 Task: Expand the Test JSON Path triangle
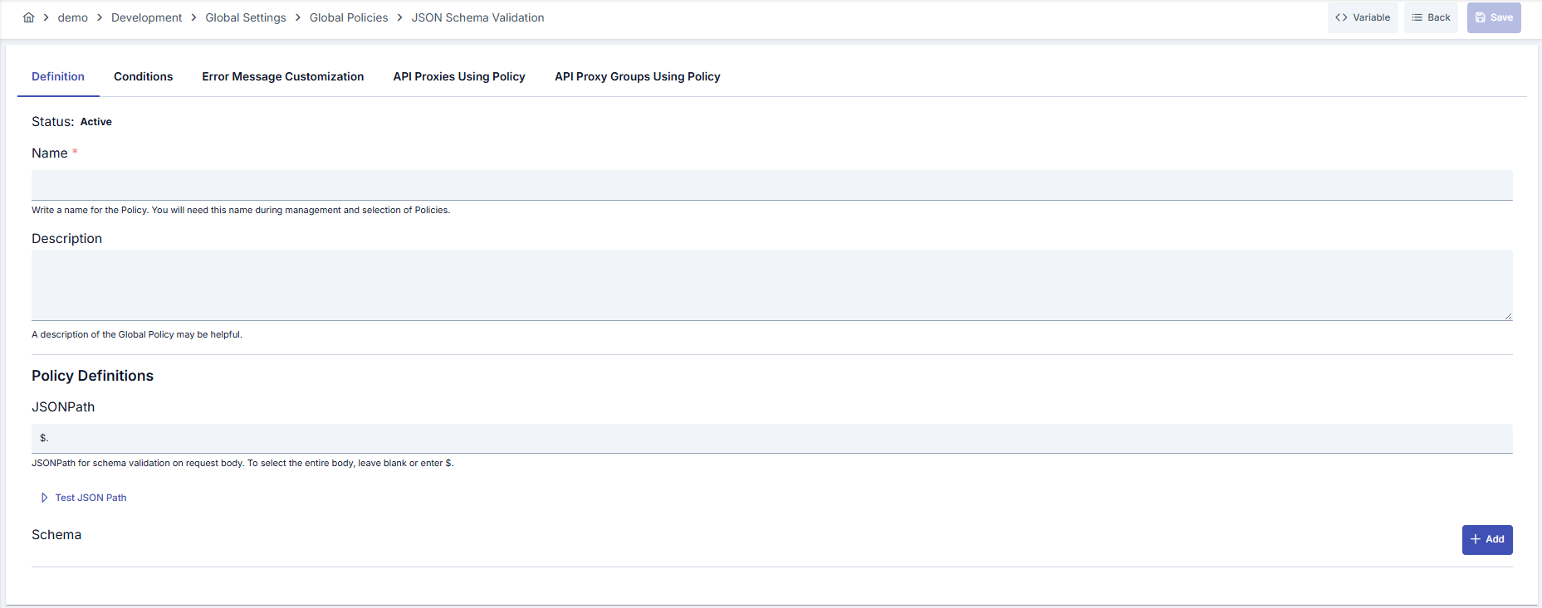pos(44,498)
